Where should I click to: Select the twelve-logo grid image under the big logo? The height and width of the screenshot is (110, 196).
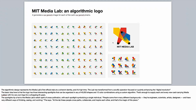(124, 66)
